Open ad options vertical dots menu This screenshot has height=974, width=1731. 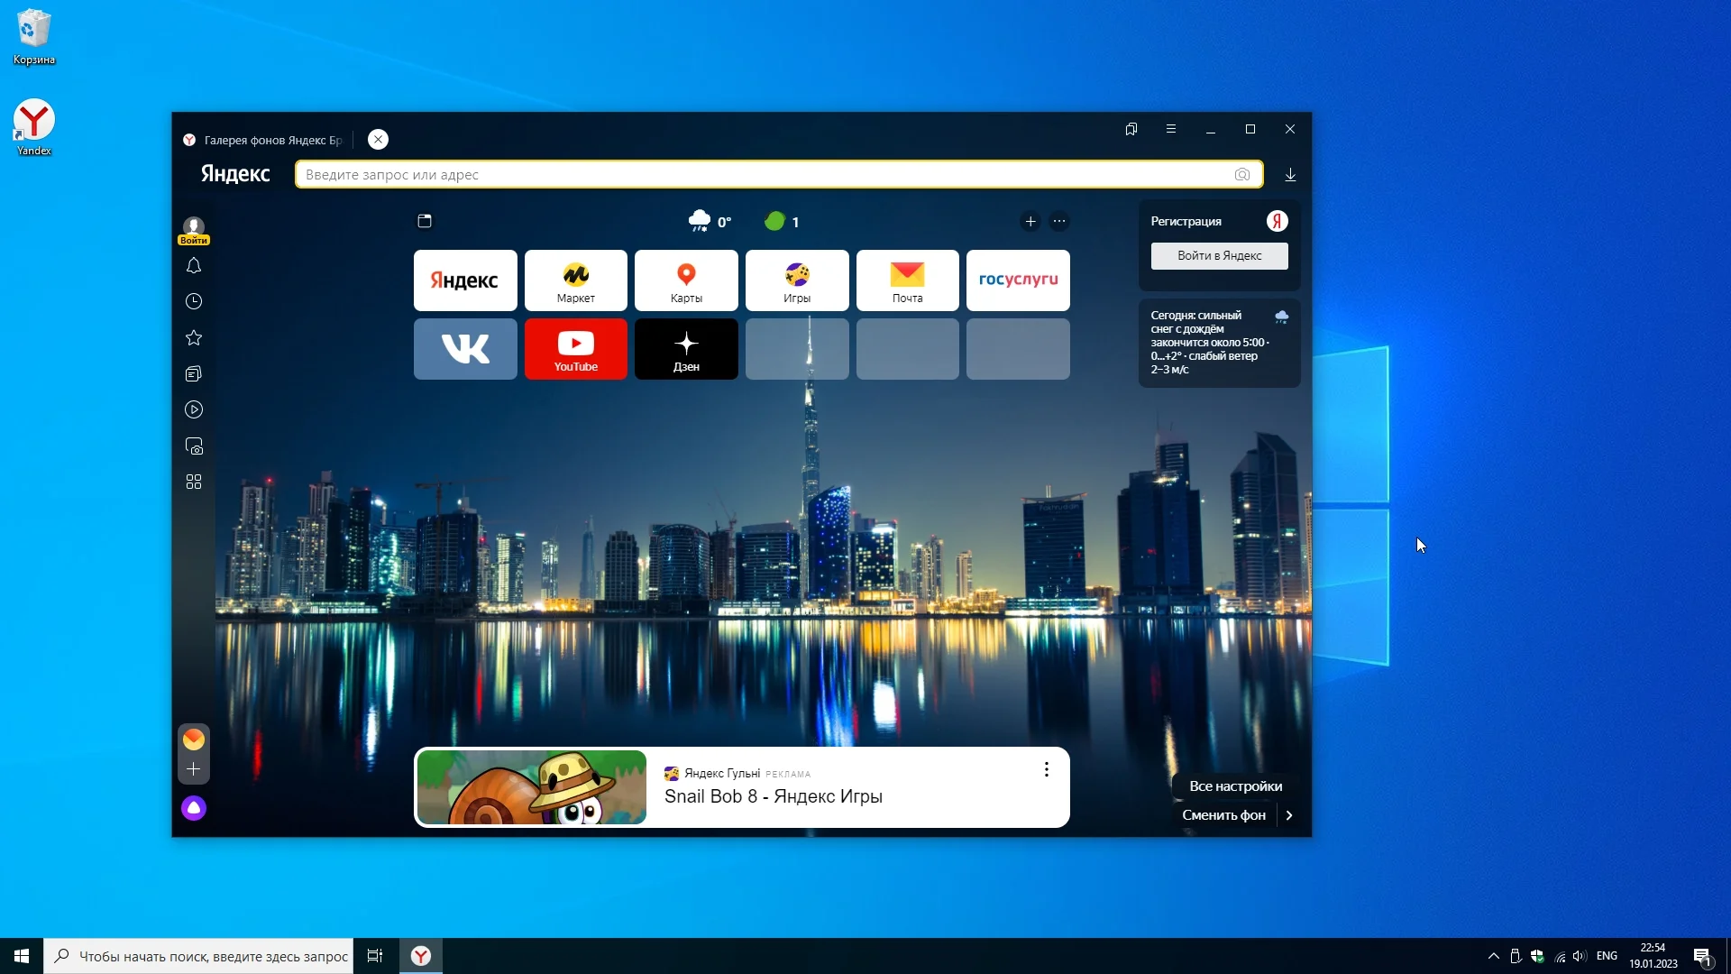pyautogui.click(x=1046, y=769)
